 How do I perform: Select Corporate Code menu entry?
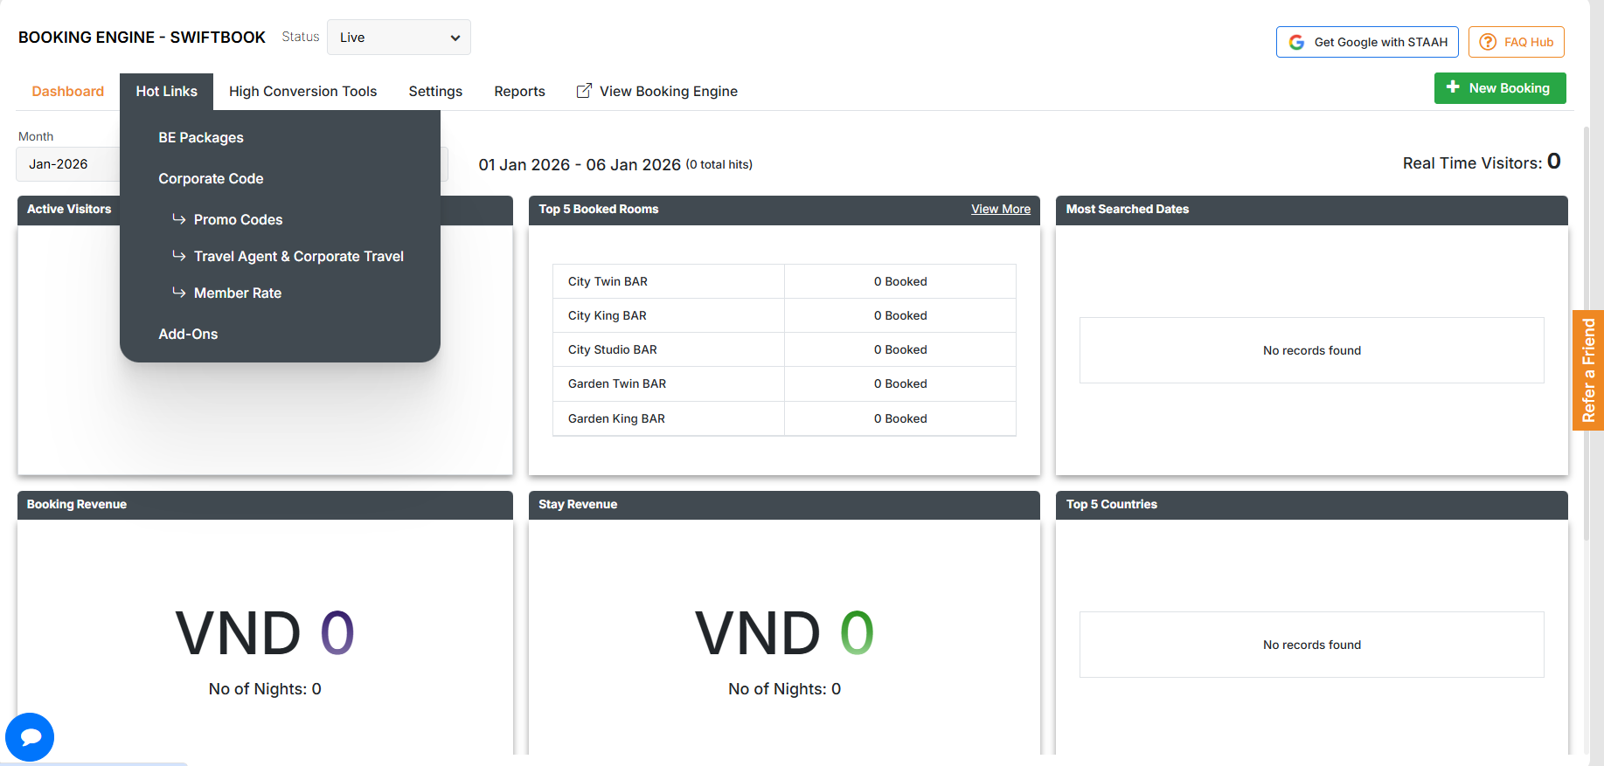211,179
